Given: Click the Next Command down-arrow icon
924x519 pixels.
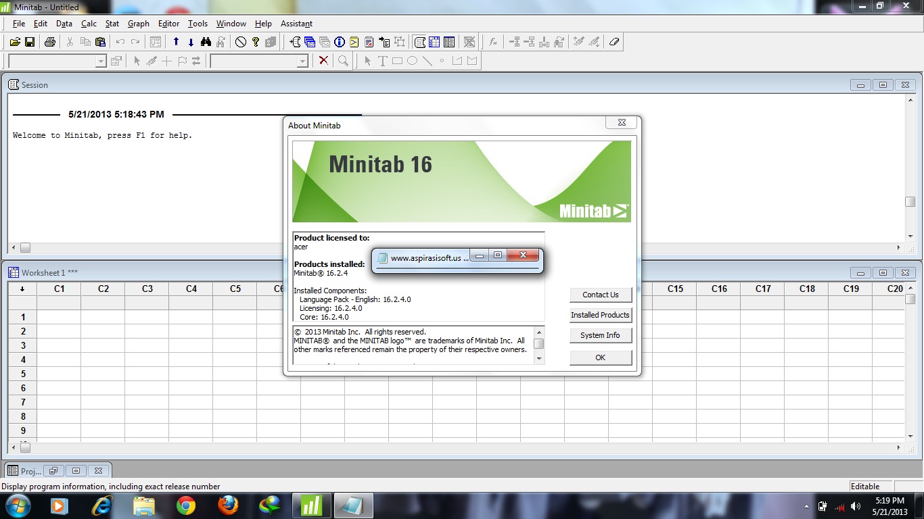Looking at the screenshot, I should pos(191,42).
